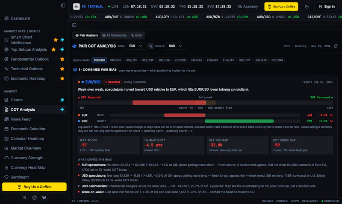Screen dimensions: 342x204
Task: Click the star next to Smart Chart Intelligence
Action: point(56,40)
